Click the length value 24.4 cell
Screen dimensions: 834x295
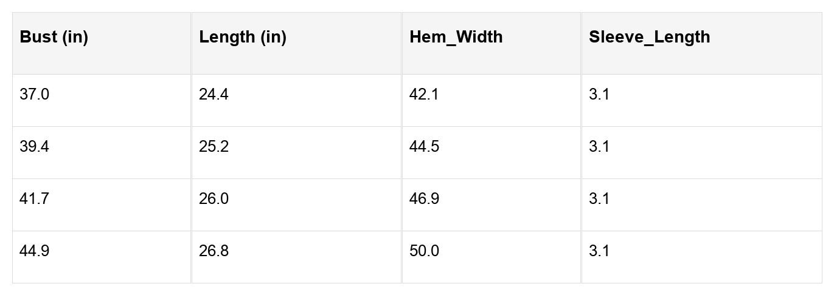tap(214, 95)
